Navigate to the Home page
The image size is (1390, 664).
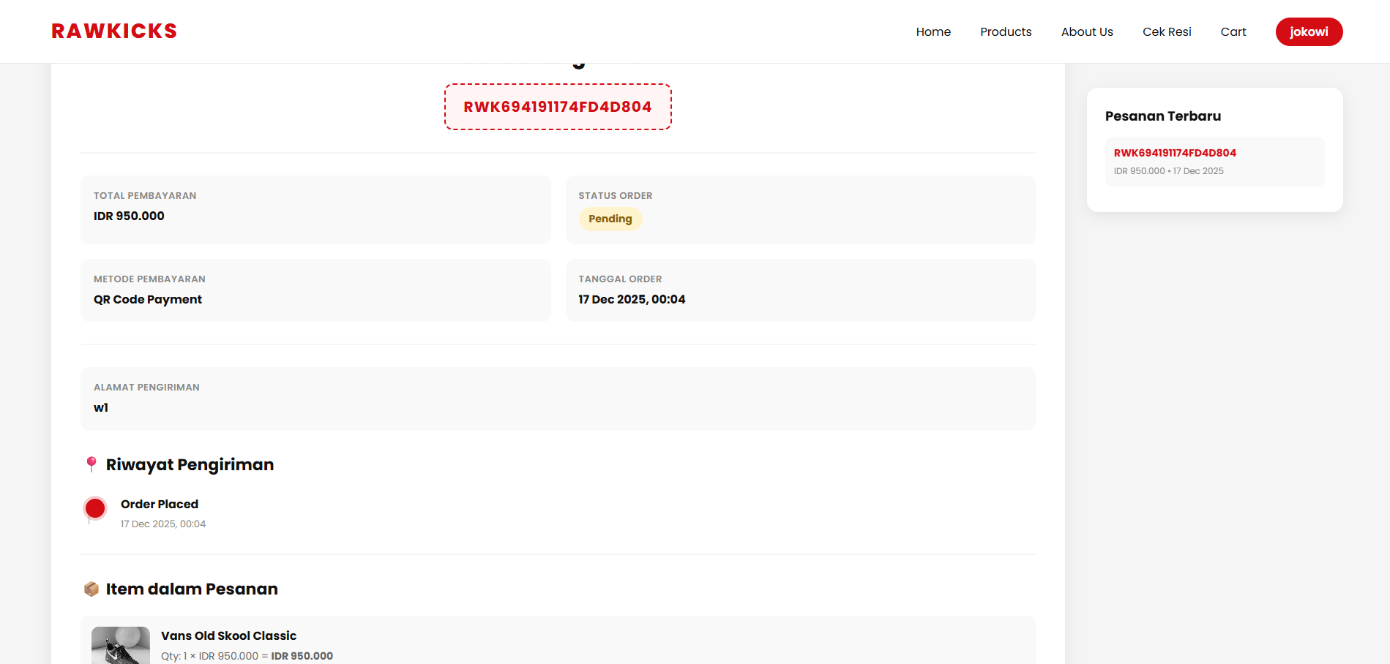pyautogui.click(x=933, y=31)
